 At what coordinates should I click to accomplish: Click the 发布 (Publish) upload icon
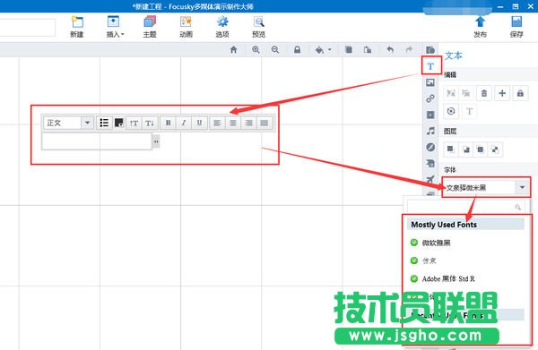[x=480, y=26]
